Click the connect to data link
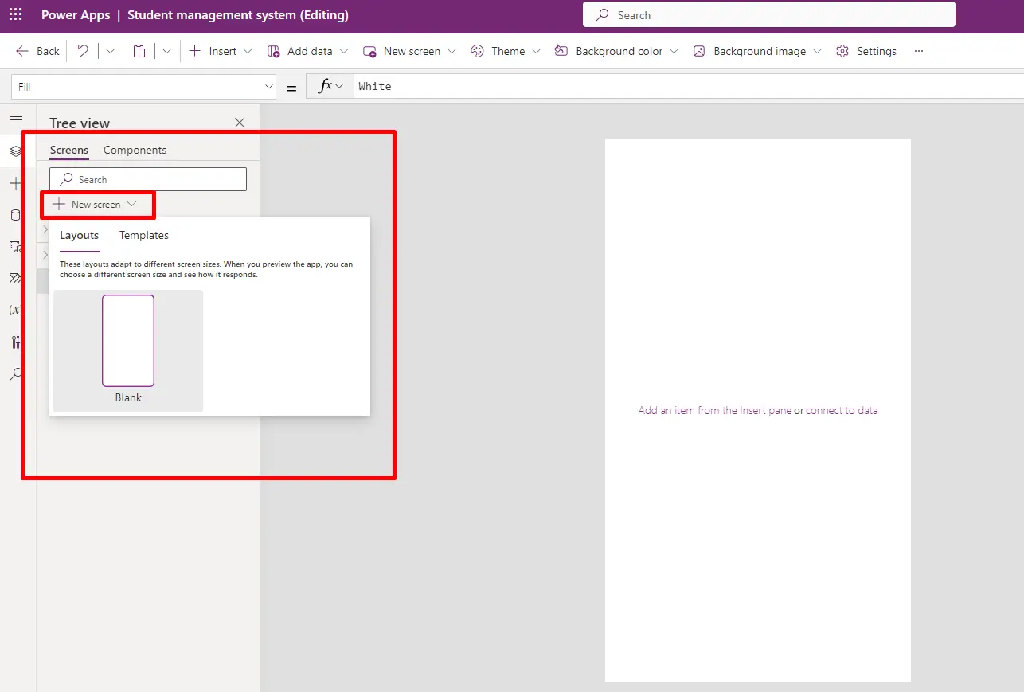This screenshot has height=692, width=1024. click(841, 410)
